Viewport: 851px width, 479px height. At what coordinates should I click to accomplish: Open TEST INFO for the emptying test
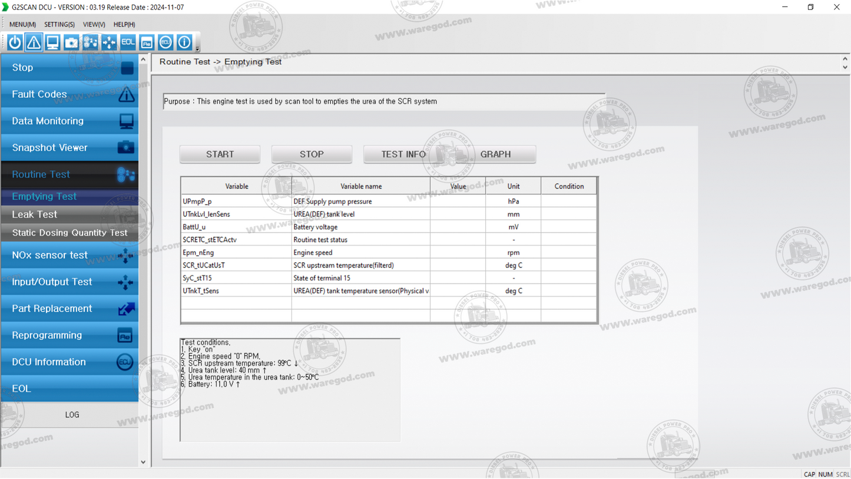(403, 154)
